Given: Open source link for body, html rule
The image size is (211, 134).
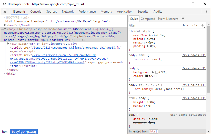Looking at the screenshot, I should point(194,55).
